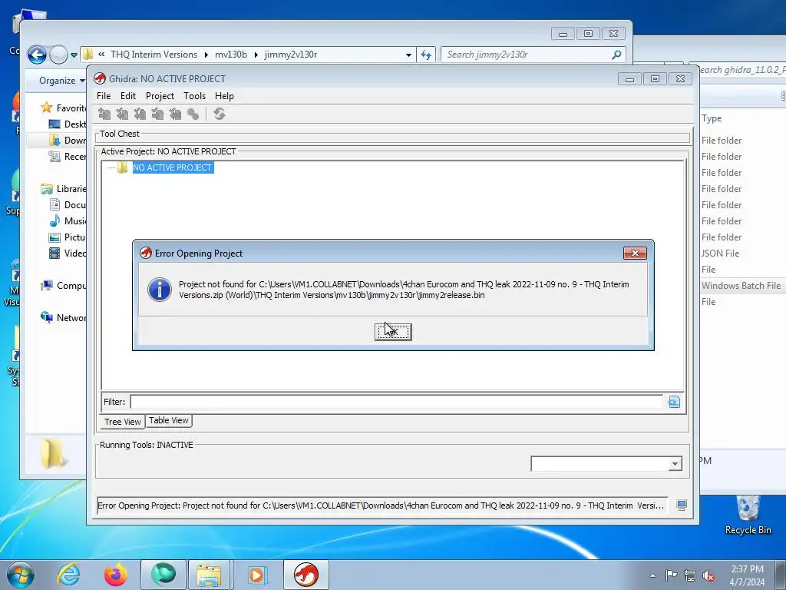Open the recent locations arrow in Explorer
Screen dimensions: 786x590
[74, 55]
